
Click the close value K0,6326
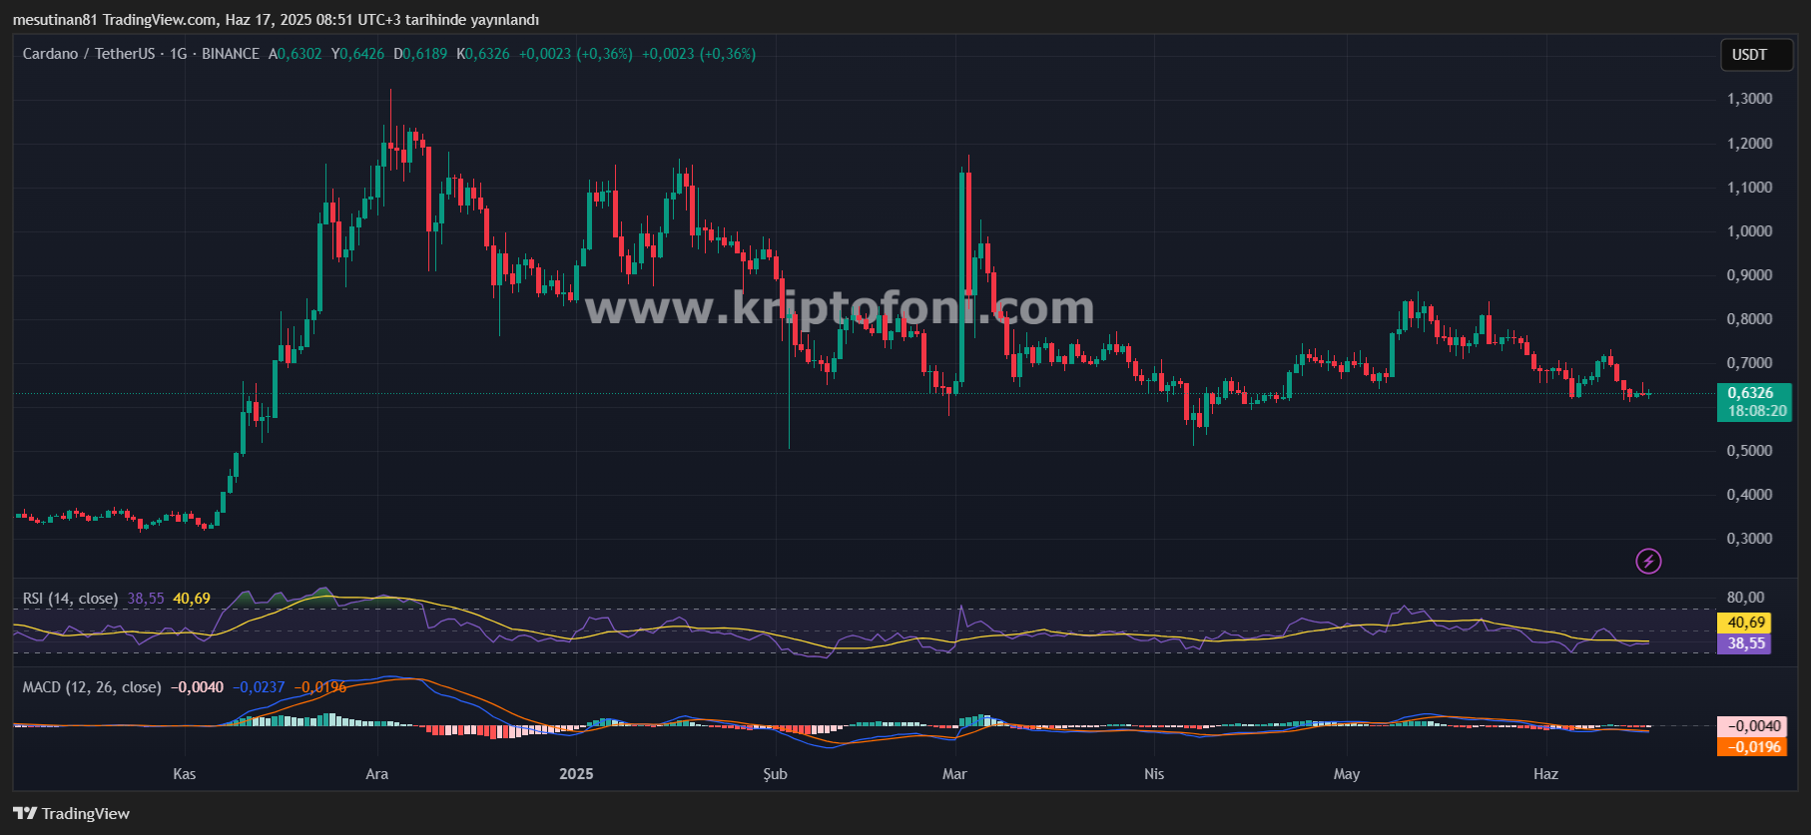[x=483, y=54]
